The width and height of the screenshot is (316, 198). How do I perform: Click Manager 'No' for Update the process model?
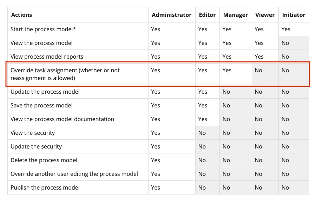point(226,92)
